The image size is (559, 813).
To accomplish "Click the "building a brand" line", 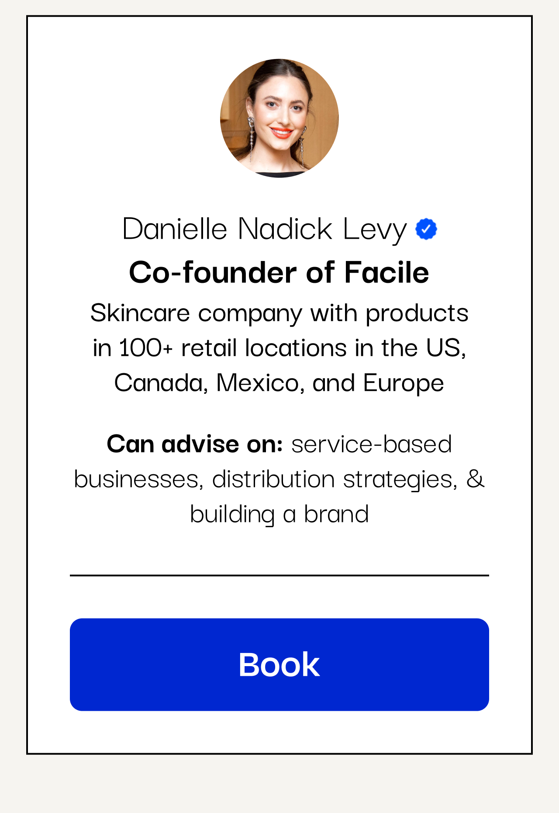I will pyautogui.click(x=279, y=514).
